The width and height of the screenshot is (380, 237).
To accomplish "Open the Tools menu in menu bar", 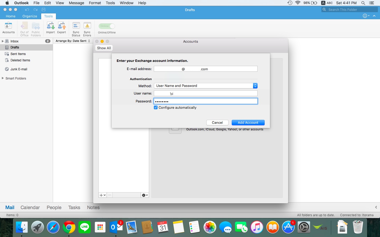I will coord(110,3).
